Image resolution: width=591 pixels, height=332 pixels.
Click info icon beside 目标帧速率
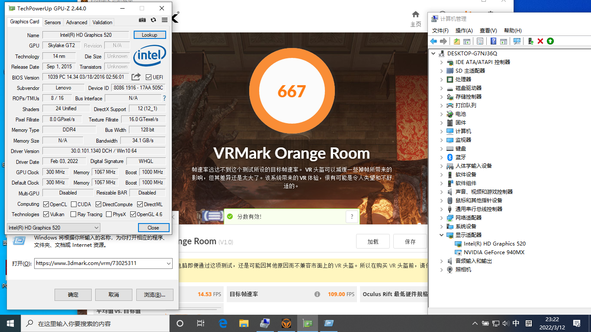[x=317, y=294]
